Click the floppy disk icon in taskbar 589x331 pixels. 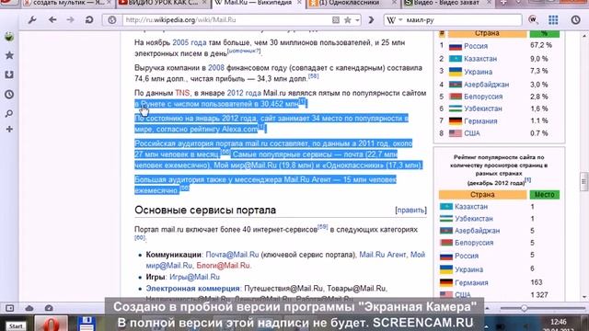tap(87, 324)
